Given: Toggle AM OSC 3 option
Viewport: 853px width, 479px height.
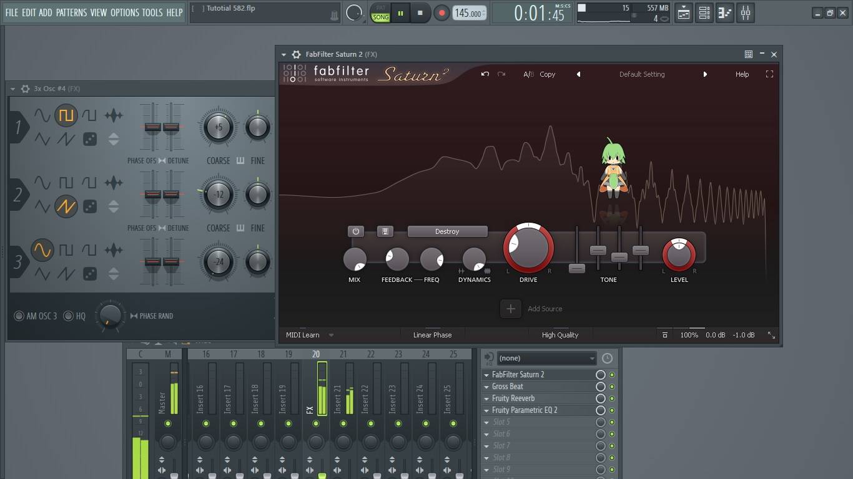Looking at the screenshot, I should (x=19, y=316).
